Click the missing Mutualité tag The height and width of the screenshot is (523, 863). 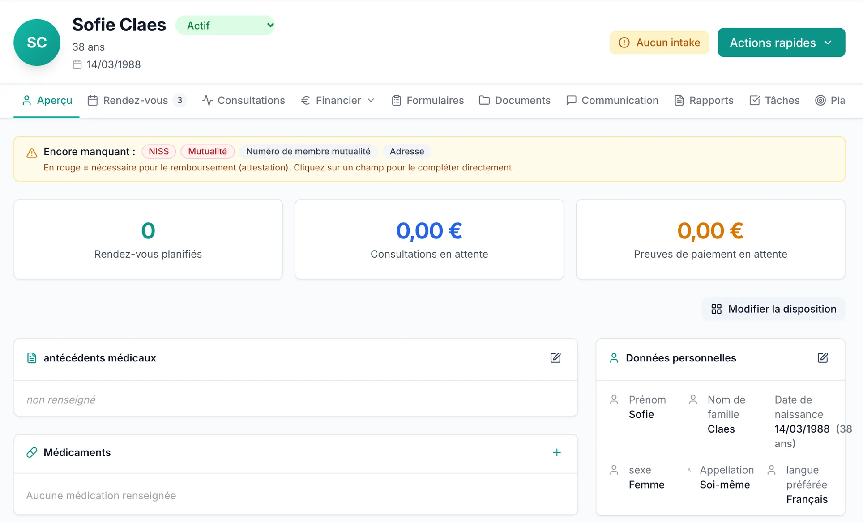click(x=207, y=151)
